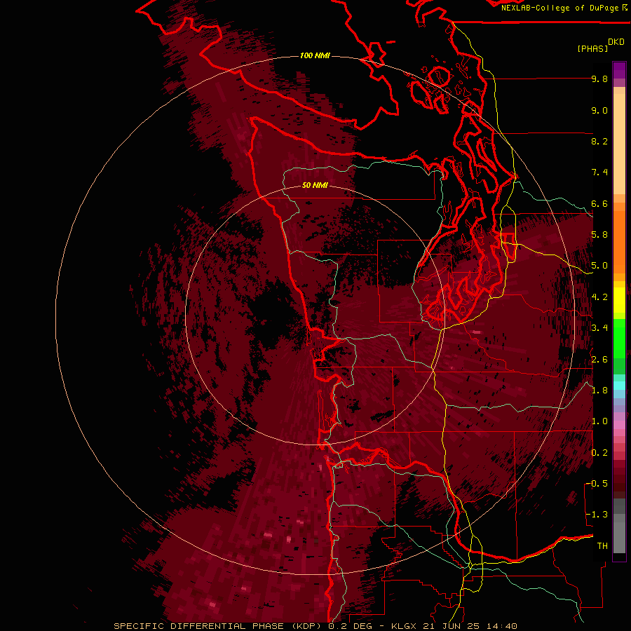Pick the pale peach color bar segment
This screenshot has height=631, width=631.
coord(619,144)
